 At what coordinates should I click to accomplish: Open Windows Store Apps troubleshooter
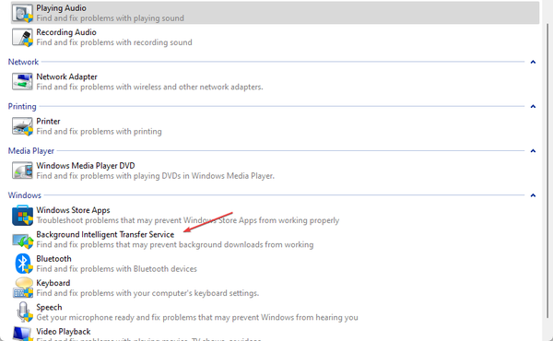(x=73, y=210)
